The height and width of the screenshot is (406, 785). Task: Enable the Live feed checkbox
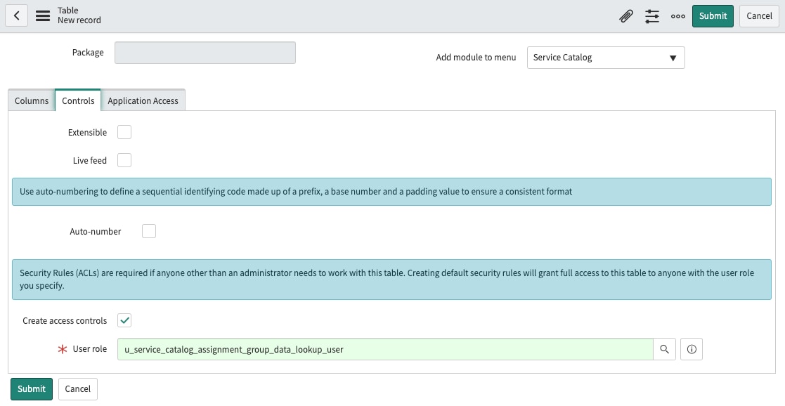click(124, 160)
